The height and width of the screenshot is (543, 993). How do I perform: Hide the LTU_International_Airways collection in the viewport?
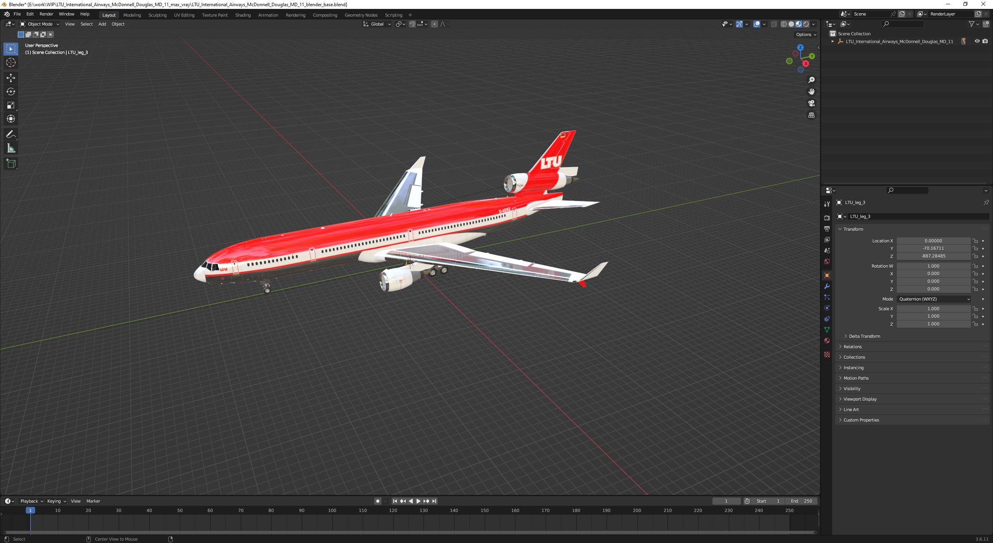pyautogui.click(x=977, y=41)
